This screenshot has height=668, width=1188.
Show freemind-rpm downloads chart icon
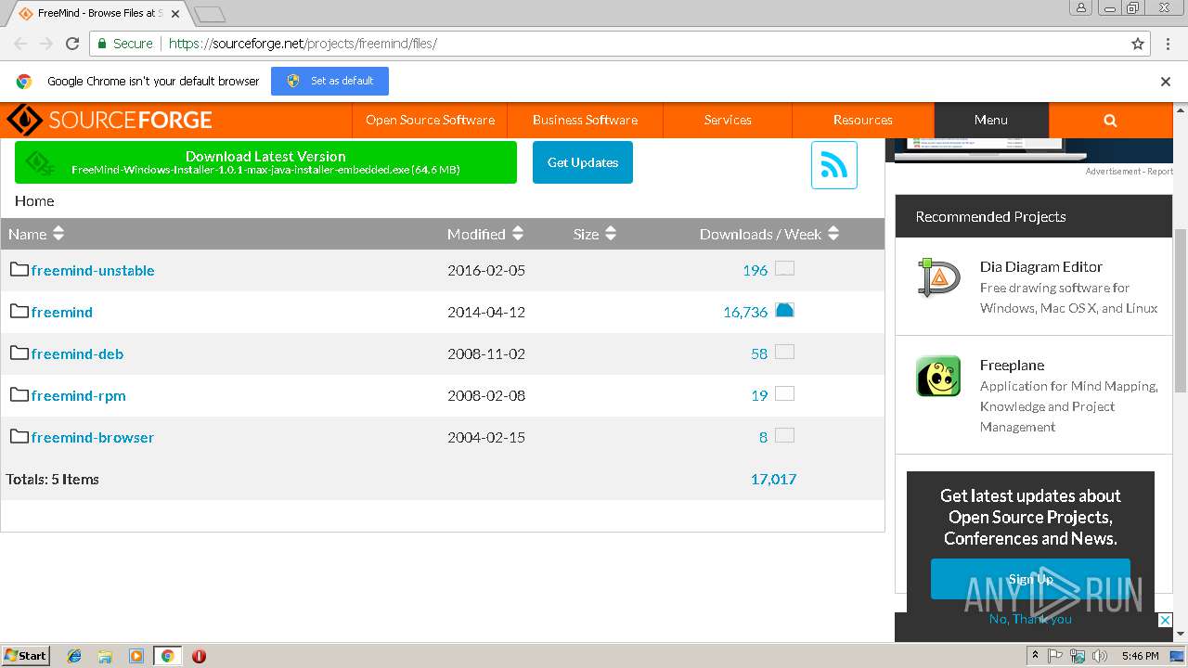[784, 393]
